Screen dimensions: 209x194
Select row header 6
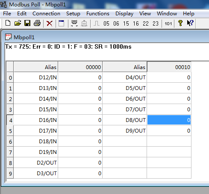click(x=10, y=142)
